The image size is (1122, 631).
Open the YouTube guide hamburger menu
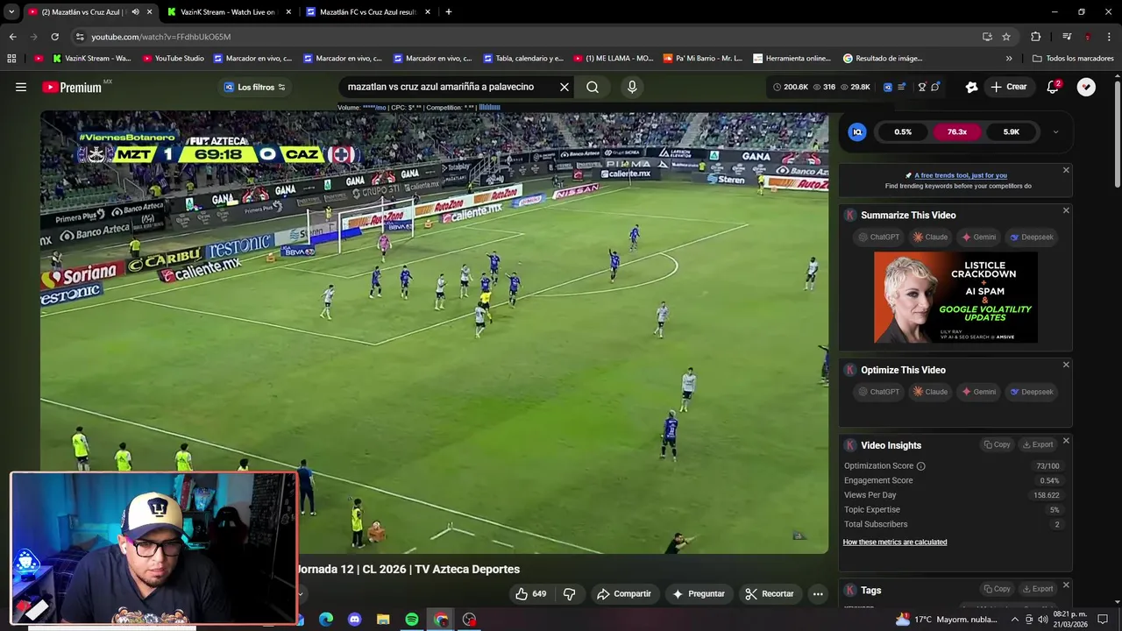coord(21,87)
